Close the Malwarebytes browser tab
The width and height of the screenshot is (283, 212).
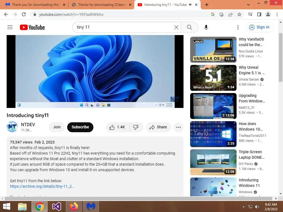(x=64, y=5)
